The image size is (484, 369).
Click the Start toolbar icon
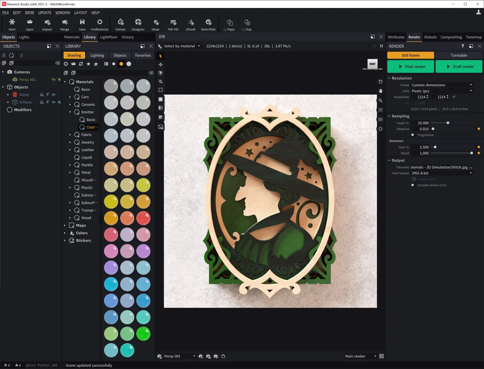pos(12,25)
